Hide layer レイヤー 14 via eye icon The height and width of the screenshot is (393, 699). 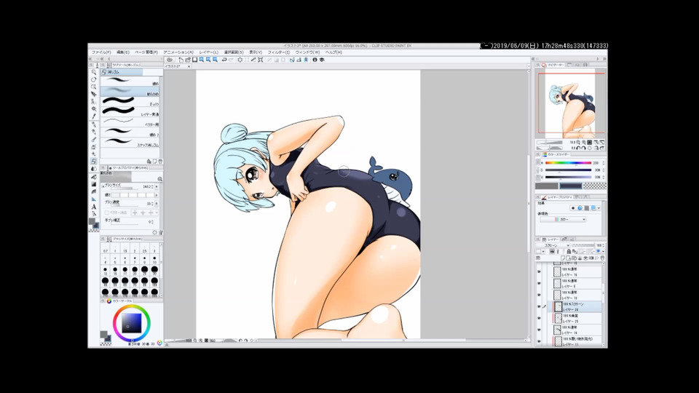(x=539, y=330)
